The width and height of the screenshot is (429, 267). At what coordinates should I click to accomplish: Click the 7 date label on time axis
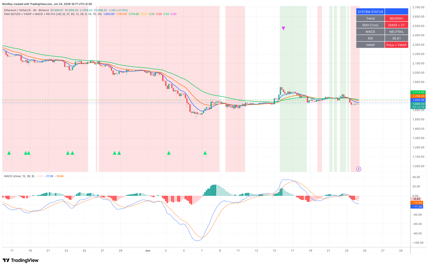tap(202, 251)
